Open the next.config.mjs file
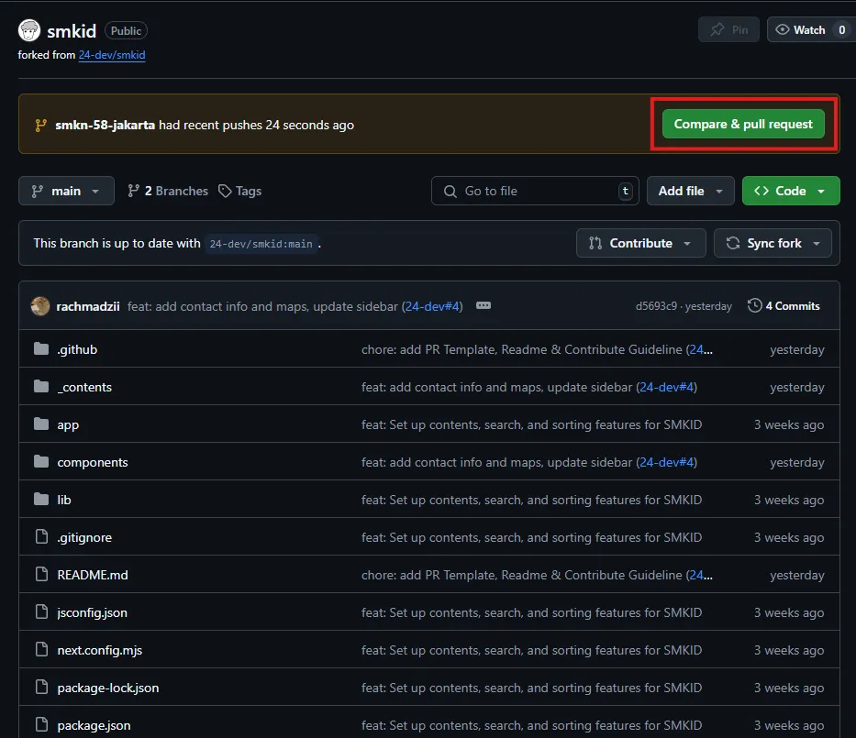856x738 pixels. [100, 651]
